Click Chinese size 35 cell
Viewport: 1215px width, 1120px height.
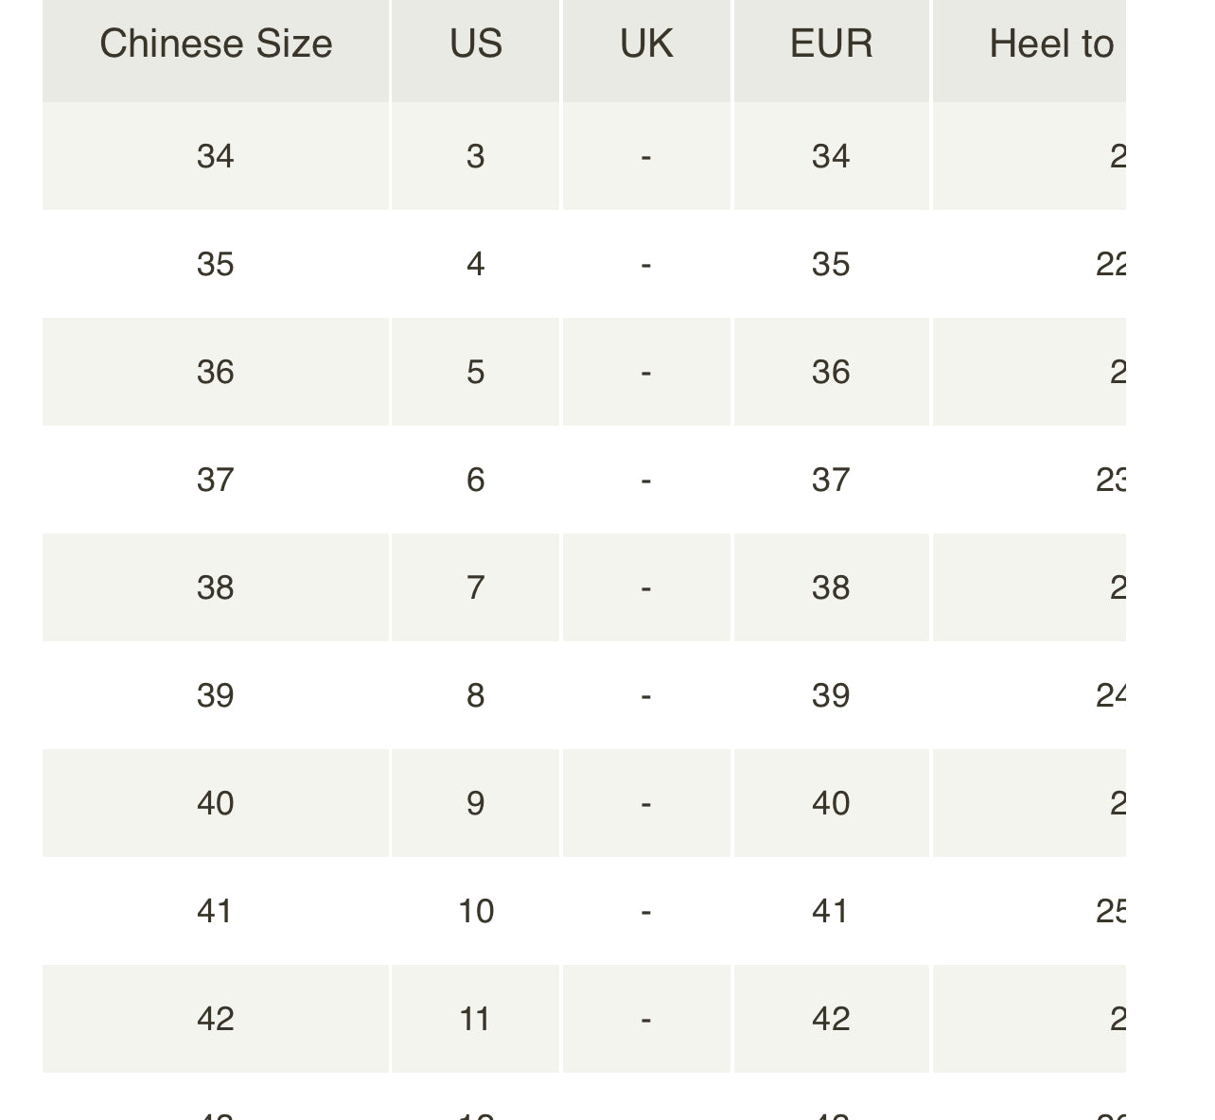click(x=216, y=264)
